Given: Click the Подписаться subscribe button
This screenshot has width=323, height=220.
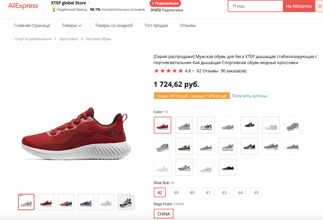Looking at the screenshot, I should pos(165,3).
